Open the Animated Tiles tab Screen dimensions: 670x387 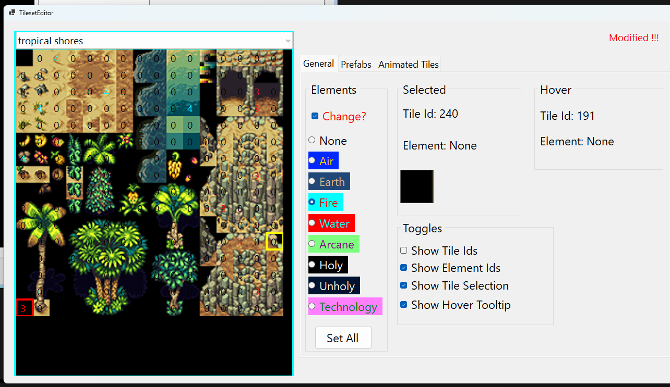[x=409, y=65]
